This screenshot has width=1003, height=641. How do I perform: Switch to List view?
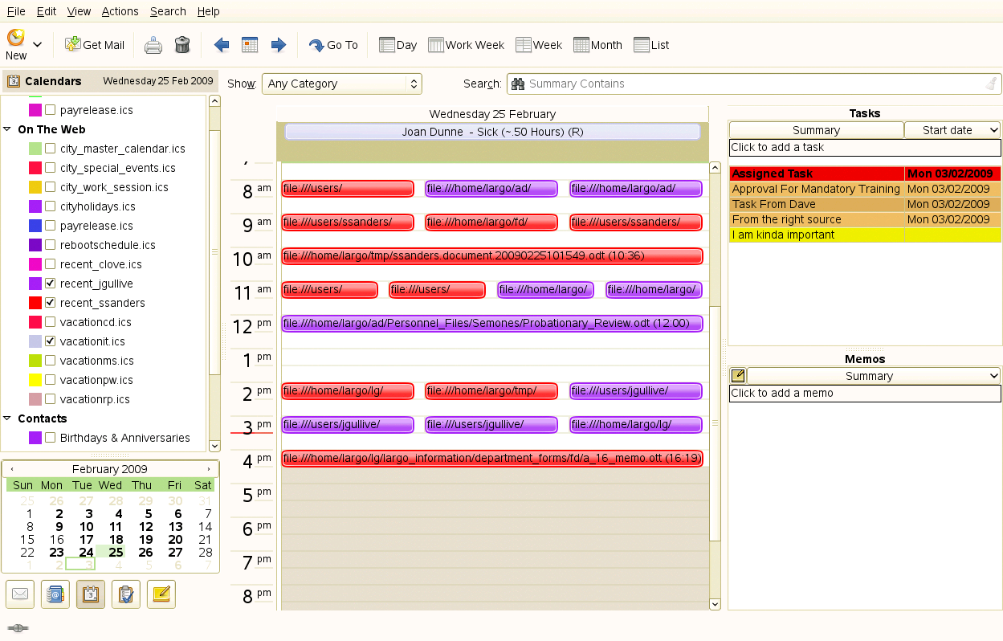point(651,45)
